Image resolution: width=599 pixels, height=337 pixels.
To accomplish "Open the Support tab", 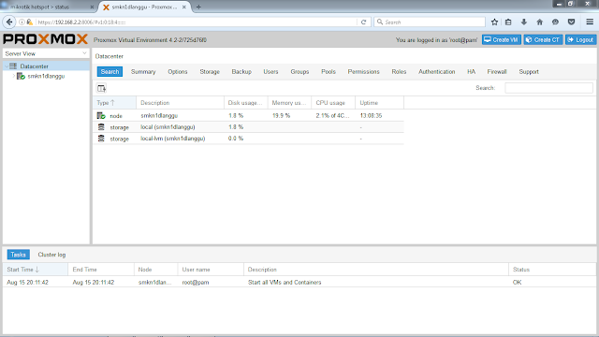I will click(529, 71).
